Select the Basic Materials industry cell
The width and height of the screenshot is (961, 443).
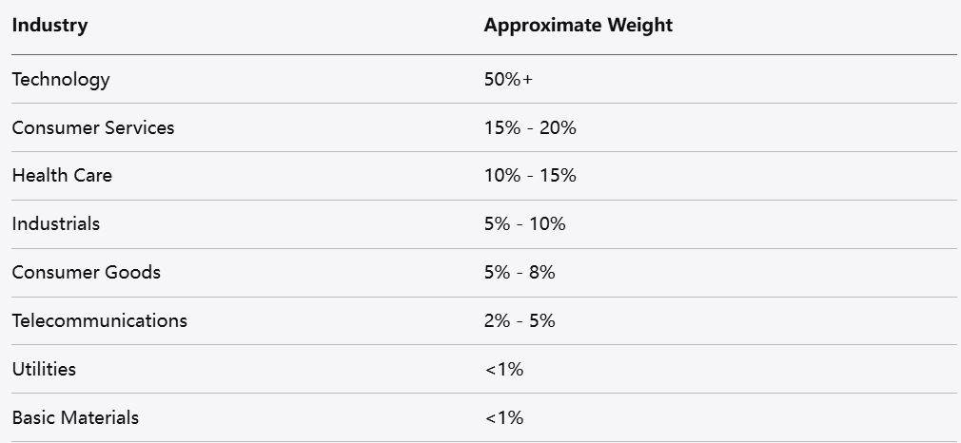click(x=75, y=417)
